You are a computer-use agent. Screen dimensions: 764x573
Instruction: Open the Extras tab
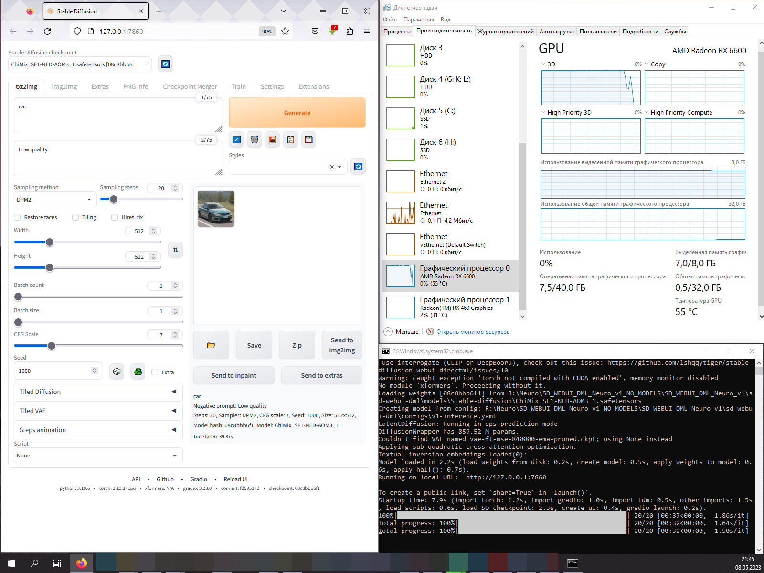(x=100, y=86)
